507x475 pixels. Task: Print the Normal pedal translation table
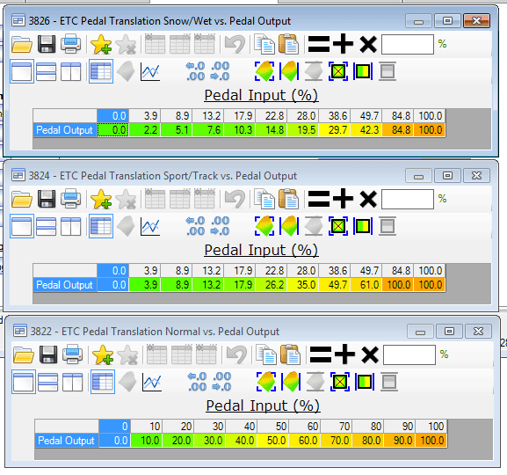pos(73,354)
